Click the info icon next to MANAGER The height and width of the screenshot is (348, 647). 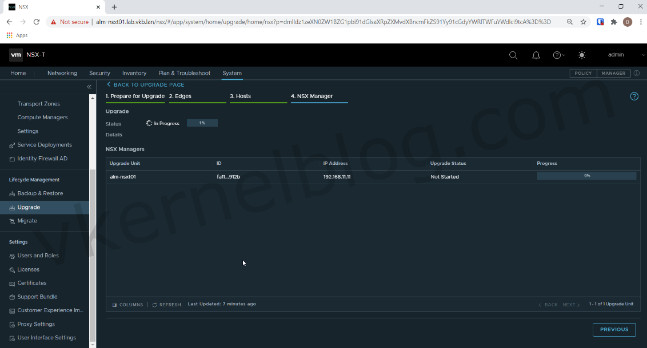pyautogui.click(x=636, y=73)
